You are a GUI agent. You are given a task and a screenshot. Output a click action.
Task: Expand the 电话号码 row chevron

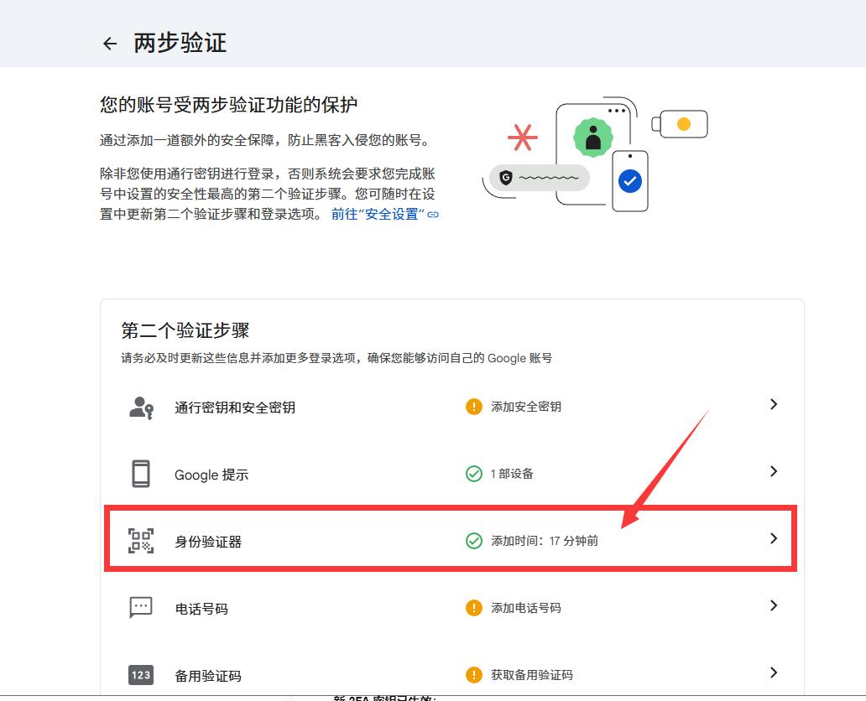pyautogui.click(x=774, y=605)
